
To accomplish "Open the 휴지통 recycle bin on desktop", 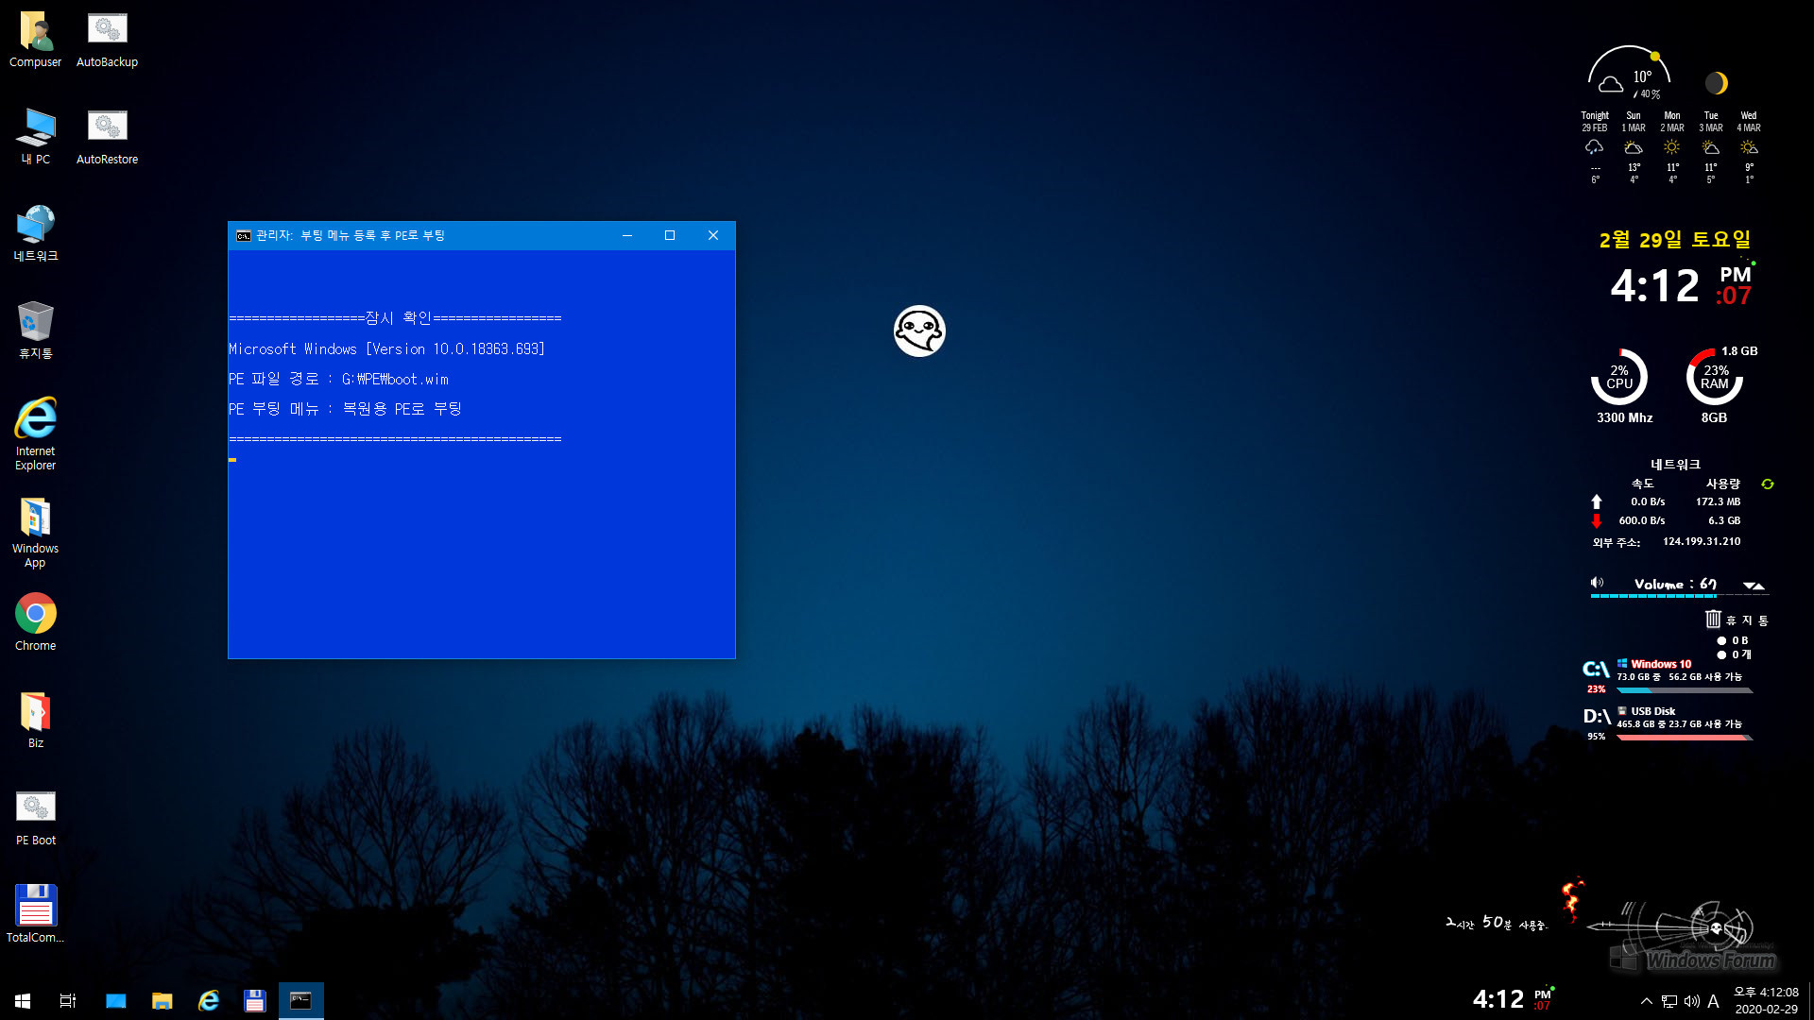I will coord(36,331).
